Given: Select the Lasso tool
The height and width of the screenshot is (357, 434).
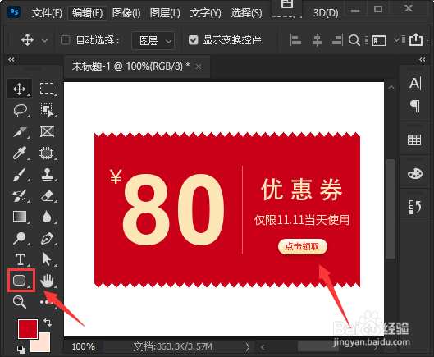Looking at the screenshot, I should click(21, 110).
